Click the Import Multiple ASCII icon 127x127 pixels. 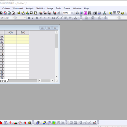pyautogui.click(x=49, y=13)
